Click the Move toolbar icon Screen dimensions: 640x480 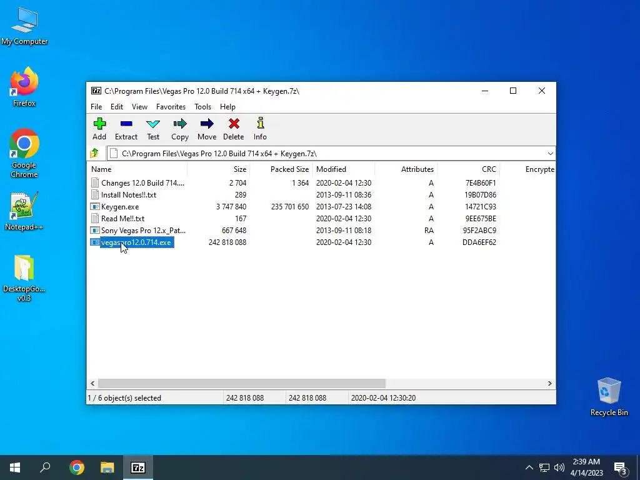click(x=207, y=124)
